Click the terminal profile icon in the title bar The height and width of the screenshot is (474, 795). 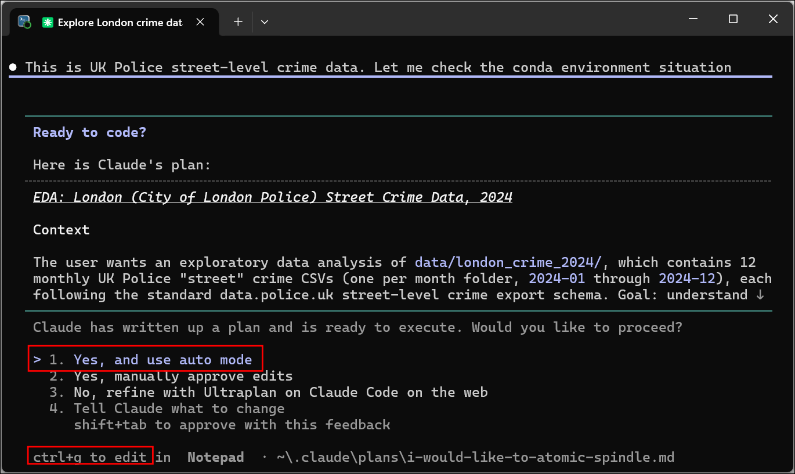(24, 22)
